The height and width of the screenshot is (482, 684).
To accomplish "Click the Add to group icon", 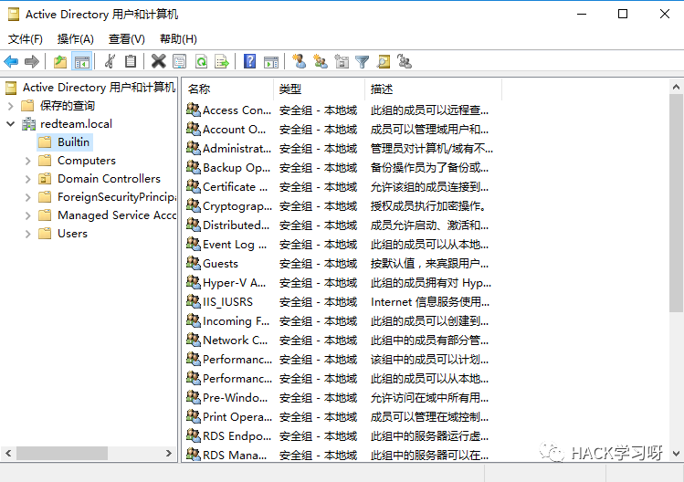I will coord(405,61).
